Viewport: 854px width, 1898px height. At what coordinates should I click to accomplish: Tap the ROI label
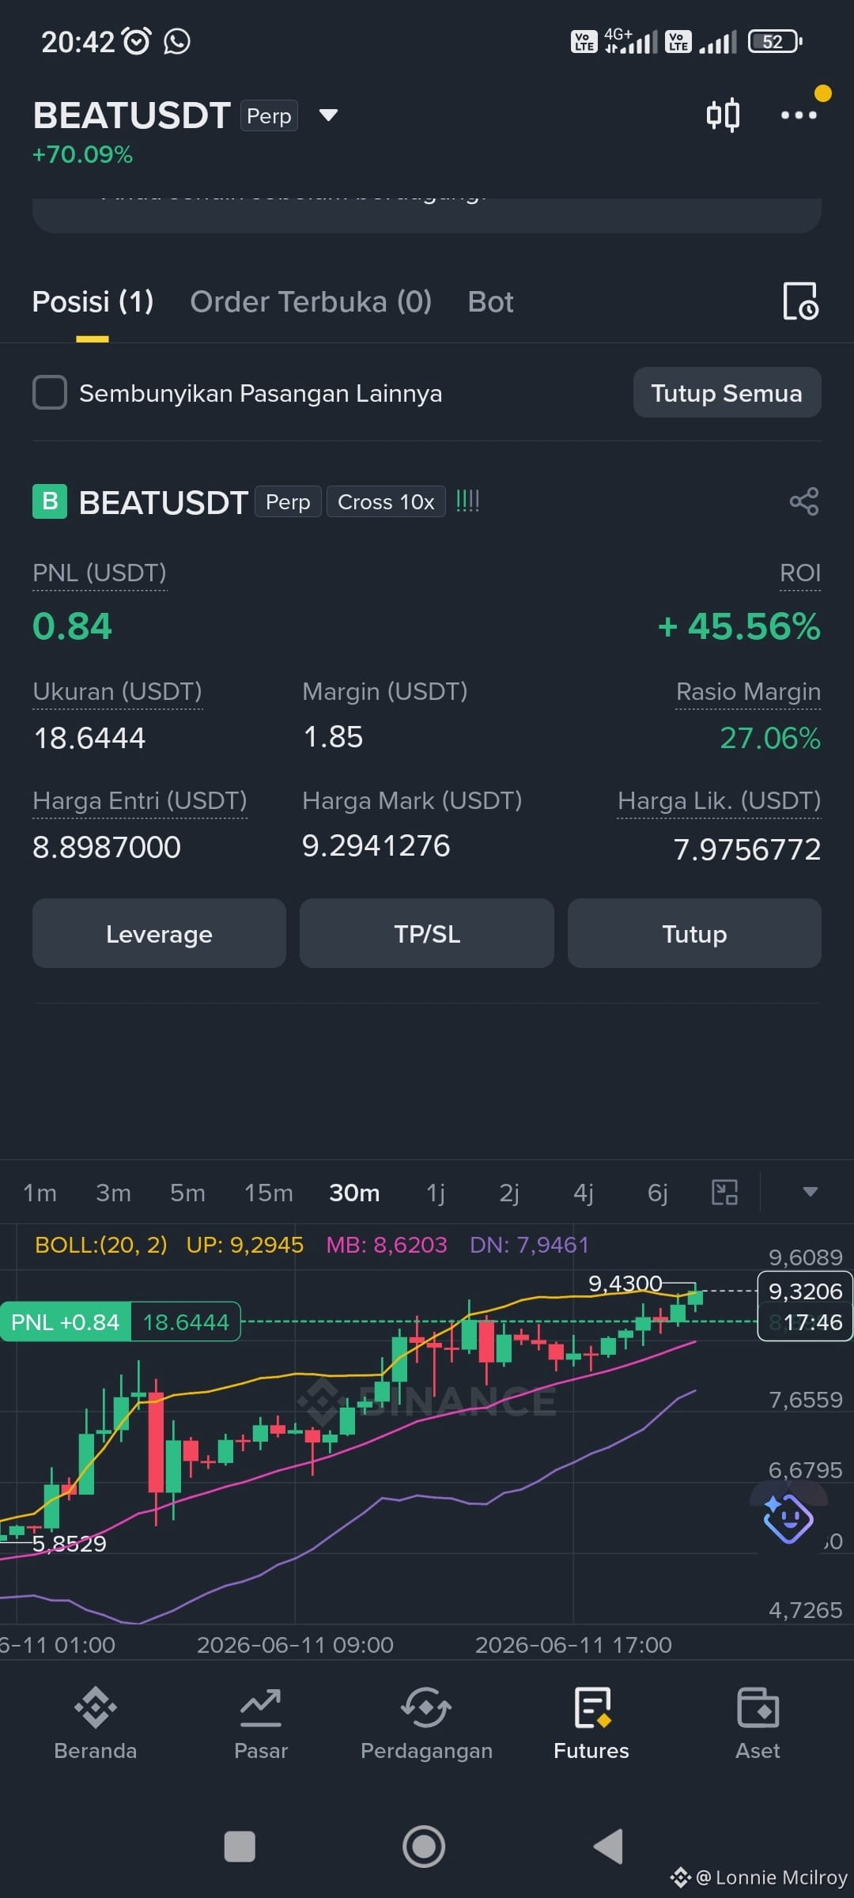[x=800, y=573]
